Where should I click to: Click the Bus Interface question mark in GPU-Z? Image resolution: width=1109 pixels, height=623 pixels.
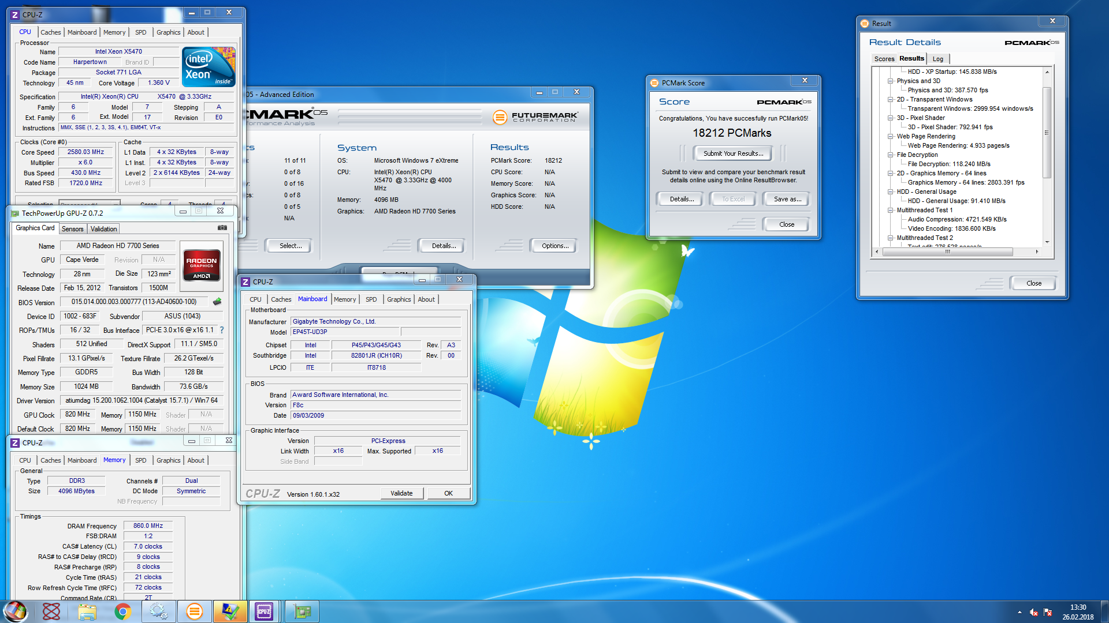coord(221,330)
